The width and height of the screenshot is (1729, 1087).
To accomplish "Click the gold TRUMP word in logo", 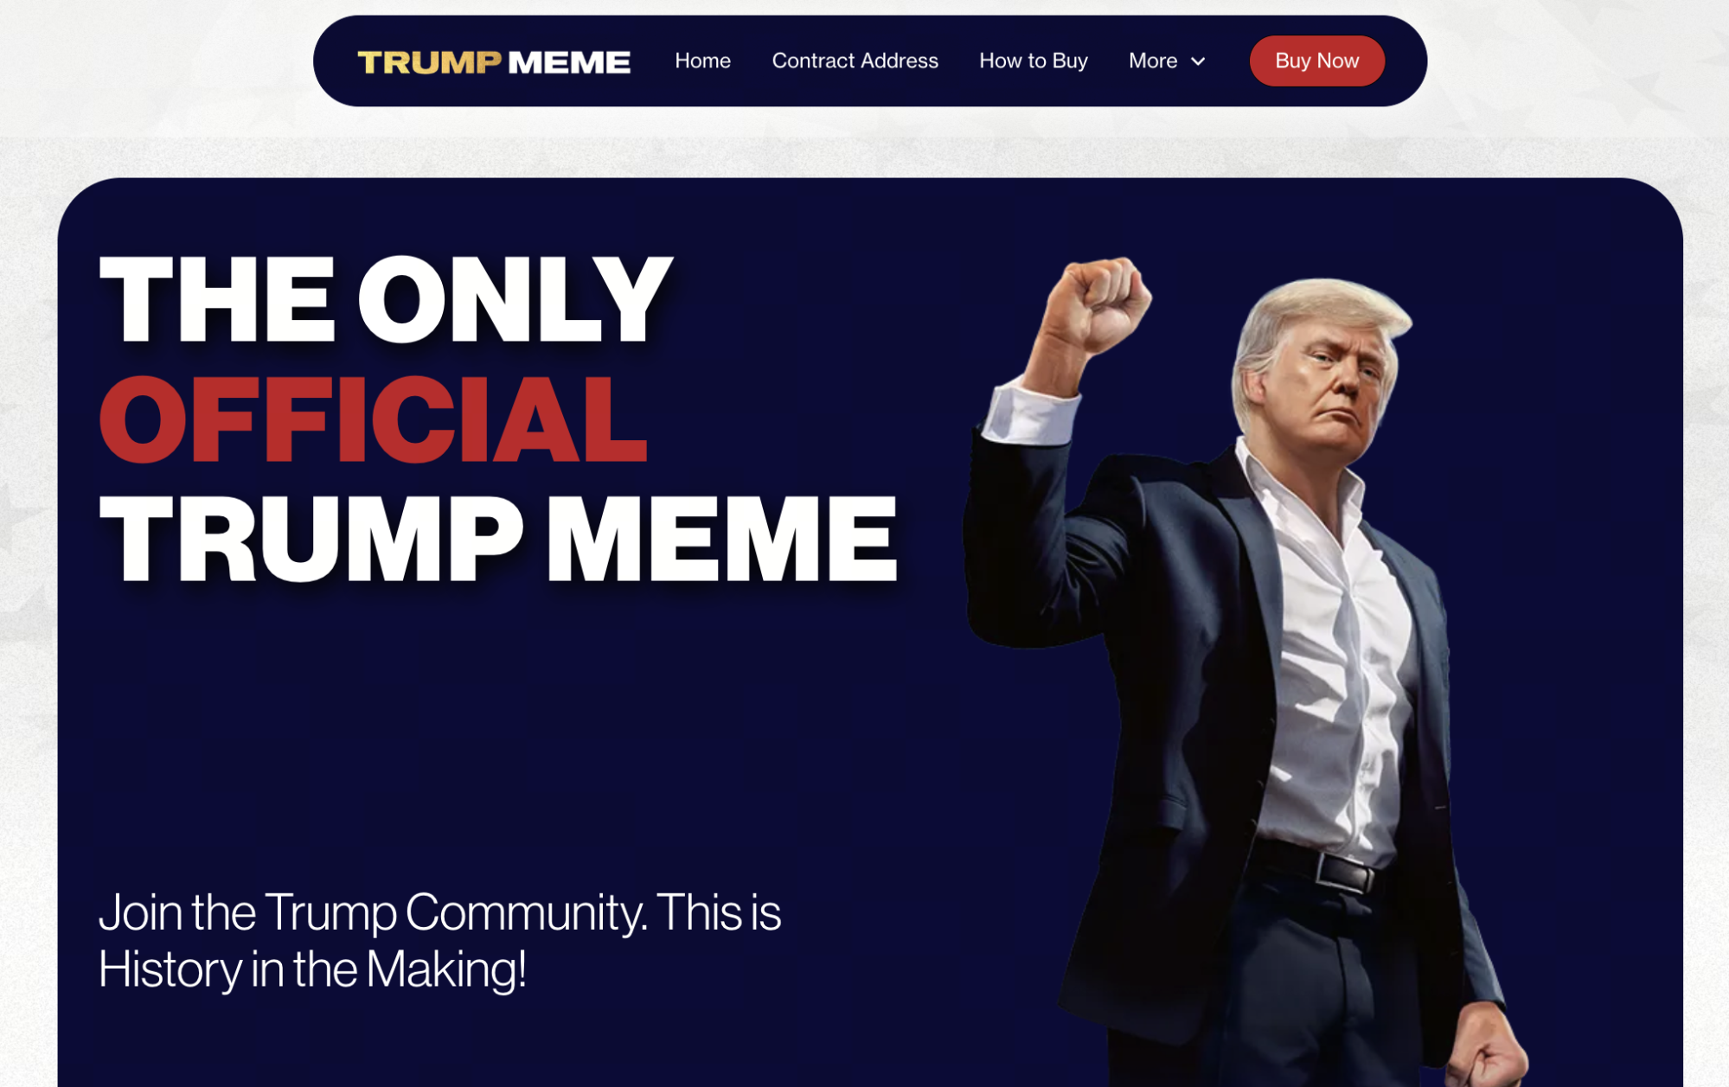I will click(429, 62).
